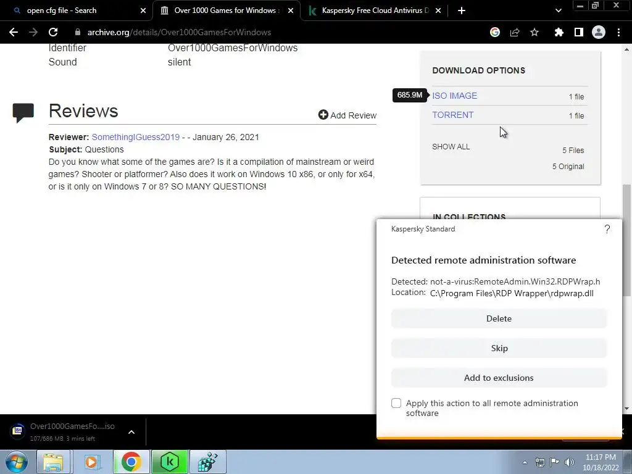
Task: Switch to the Kaspersky Free Cloud Antivirus tab
Action: tap(374, 10)
